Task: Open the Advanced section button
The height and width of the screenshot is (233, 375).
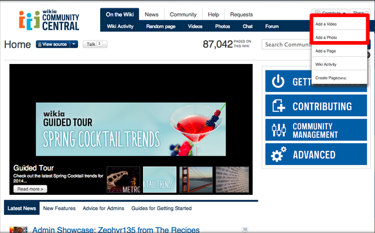Action: click(x=316, y=154)
